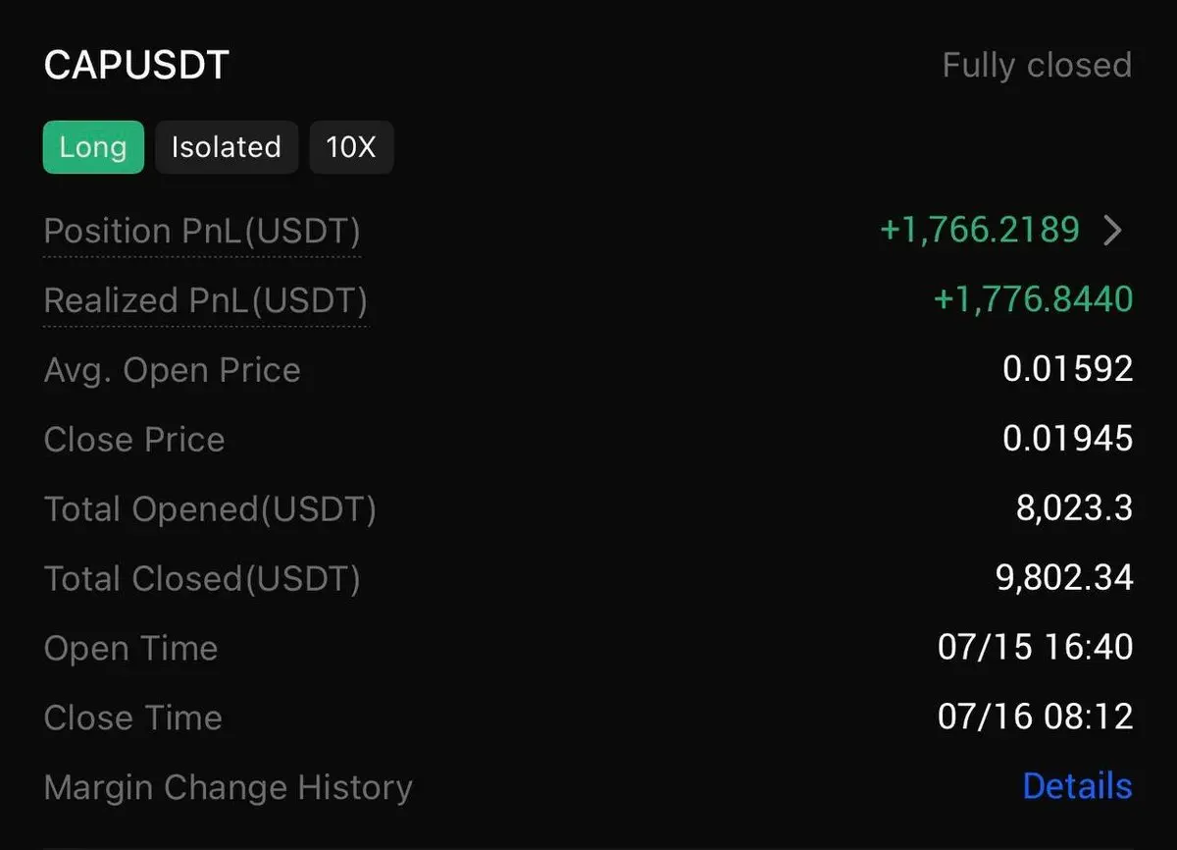Select the Avg. Open Price value 0.01592
Image resolution: width=1177 pixels, height=850 pixels.
[x=1067, y=369]
